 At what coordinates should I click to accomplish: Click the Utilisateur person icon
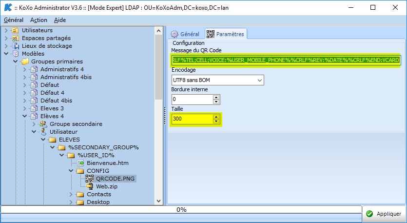pyautogui.click(x=43, y=132)
